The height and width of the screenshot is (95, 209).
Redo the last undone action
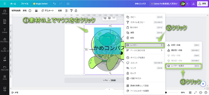pyautogui.click(x=61, y=4)
